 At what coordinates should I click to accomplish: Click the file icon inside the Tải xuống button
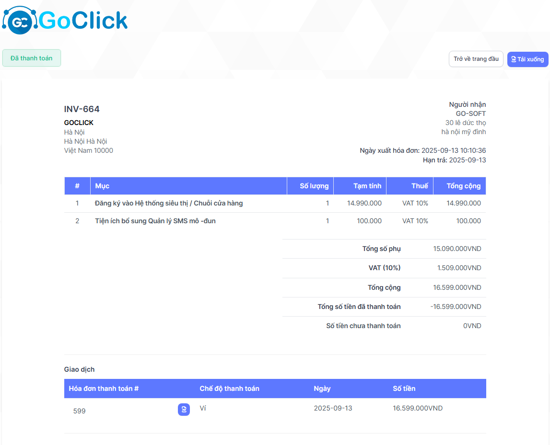click(x=514, y=59)
